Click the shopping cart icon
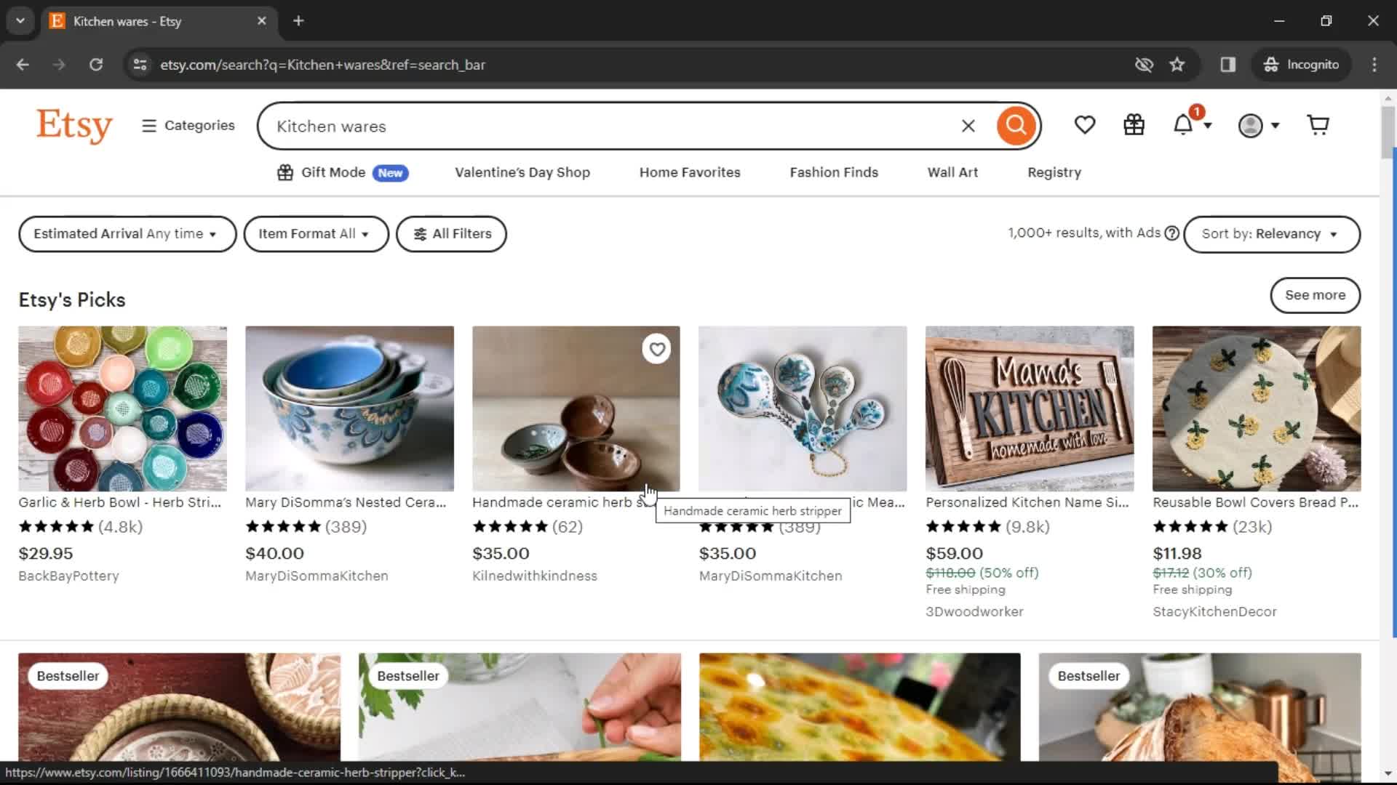 tap(1319, 126)
